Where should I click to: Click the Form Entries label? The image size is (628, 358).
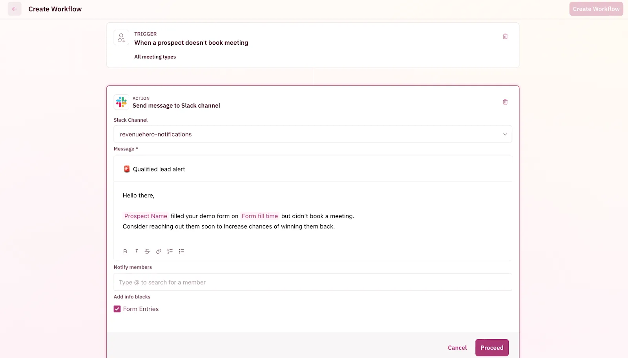click(141, 309)
